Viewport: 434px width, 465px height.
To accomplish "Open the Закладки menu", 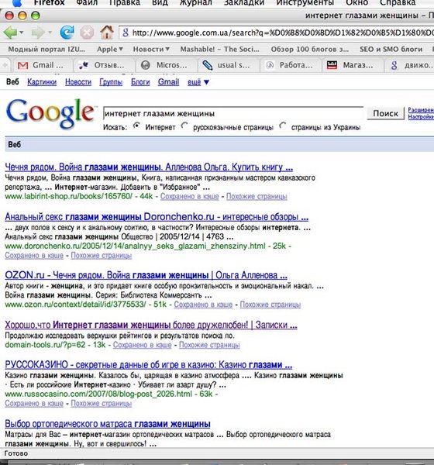I will 244,3.
